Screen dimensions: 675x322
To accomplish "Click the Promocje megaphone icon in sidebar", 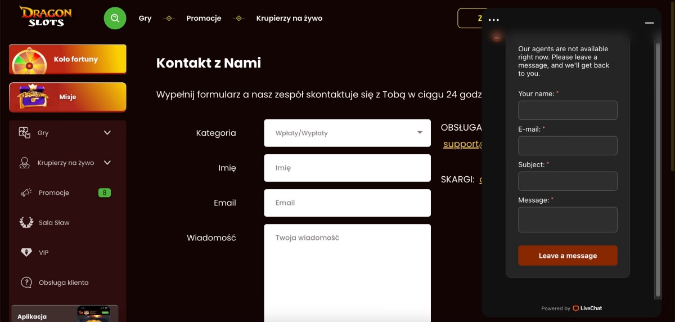I will 26,193.
